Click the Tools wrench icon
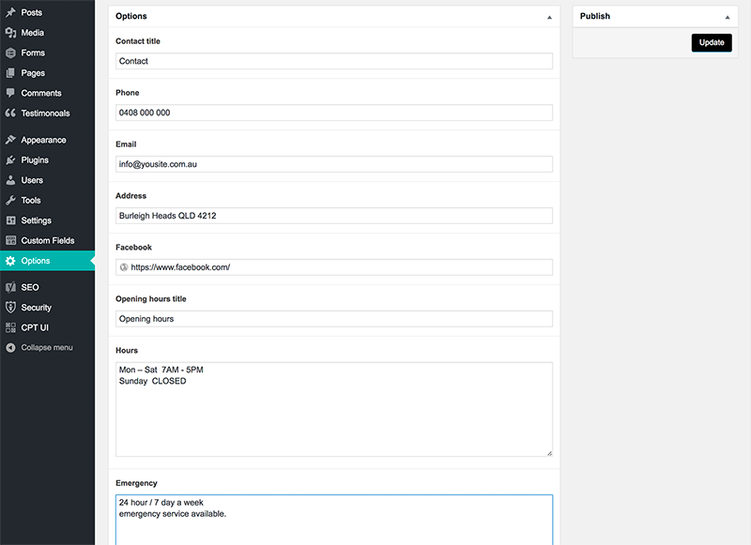This screenshot has width=751, height=545. (10, 201)
